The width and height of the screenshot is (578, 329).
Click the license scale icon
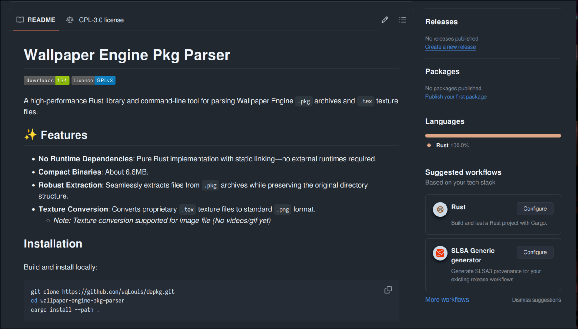click(70, 20)
